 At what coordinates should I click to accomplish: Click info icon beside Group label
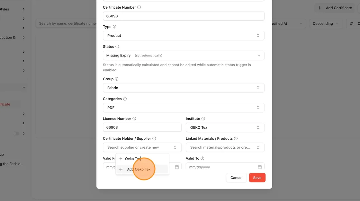click(x=117, y=79)
